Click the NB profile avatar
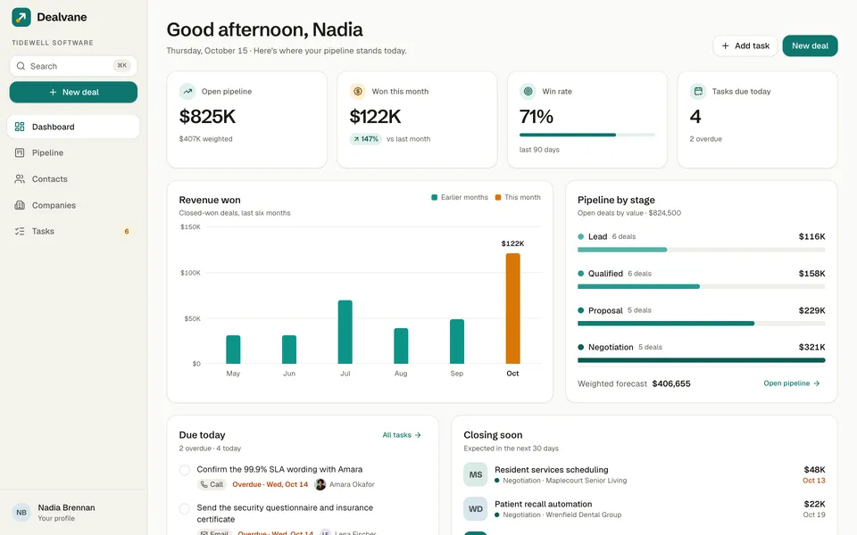 click(21, 513)
